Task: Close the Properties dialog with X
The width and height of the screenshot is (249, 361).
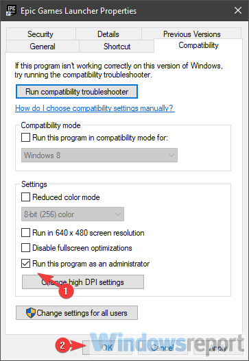Action: coord(238,10)
